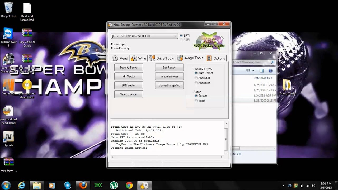Switch to the Options tab
Image resolution: width=338 pixels, height=190 pixels.
coord(216,58)
